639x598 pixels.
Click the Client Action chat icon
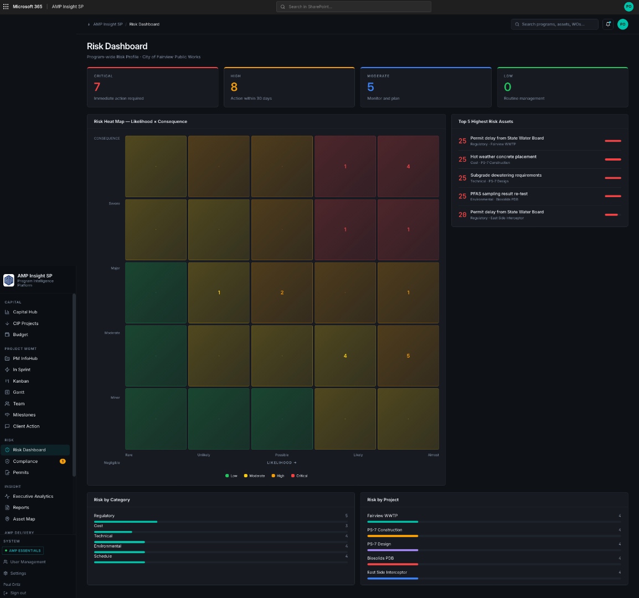click(7, 426)
